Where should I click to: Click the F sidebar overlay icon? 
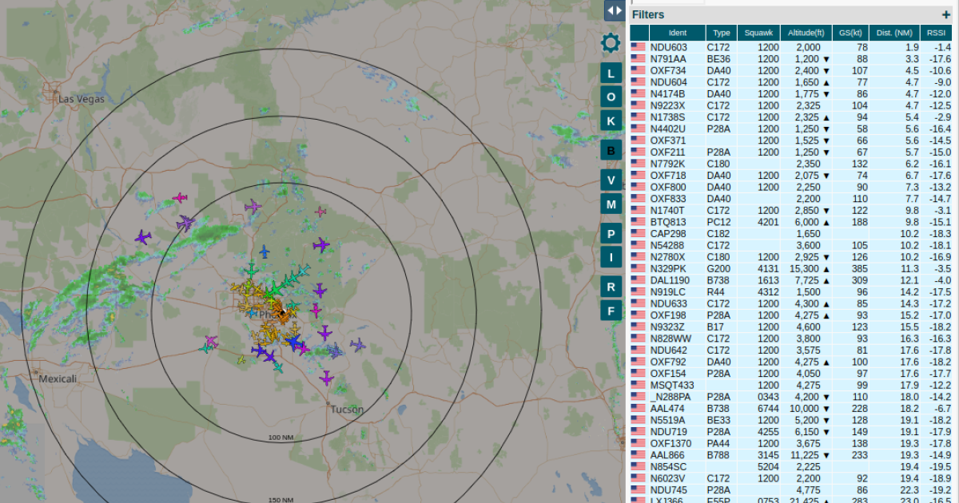point(611,310)
